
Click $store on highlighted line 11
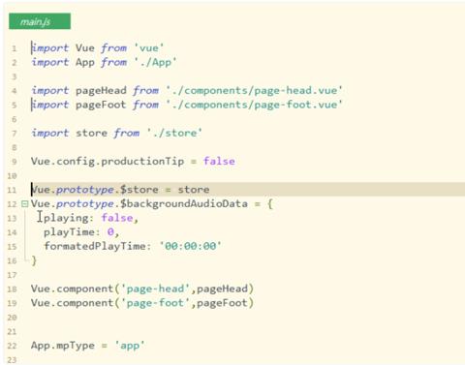[139, 190]
